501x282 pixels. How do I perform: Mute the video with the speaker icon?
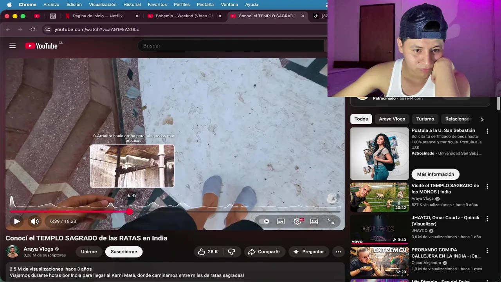pyautogui.click(x=35, y=221)
